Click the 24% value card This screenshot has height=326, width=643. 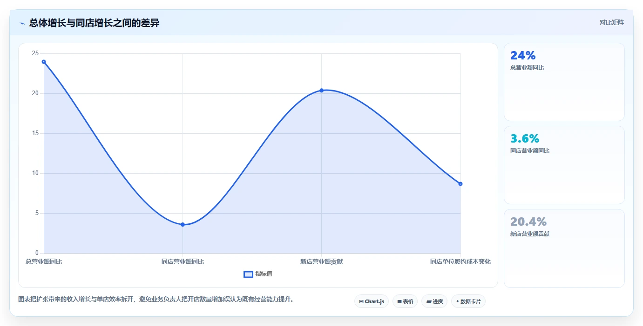564,82
